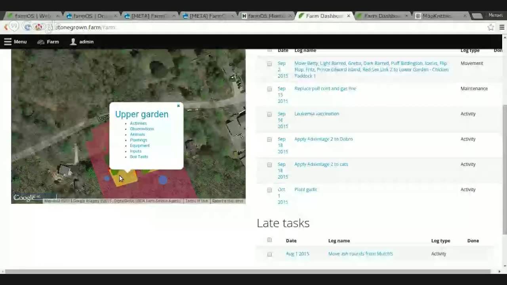Open the Apply Advantage 2 to Dobro log
Image resolution: width=507 pixels, height=285 pixels.
click(x=323, y=139)
